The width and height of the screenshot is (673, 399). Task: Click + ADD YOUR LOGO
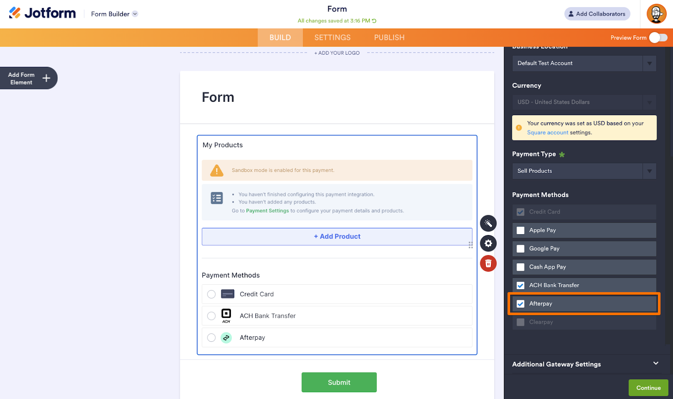pos(337,53)
